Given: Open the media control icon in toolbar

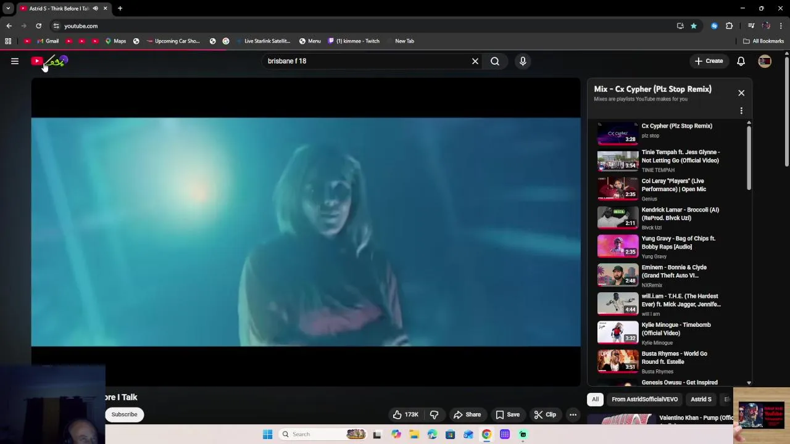Looking at the screenshot, I should click(x=751, y=26).
